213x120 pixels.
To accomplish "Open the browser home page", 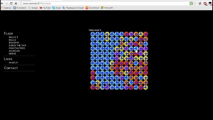I will coord(16,3).
